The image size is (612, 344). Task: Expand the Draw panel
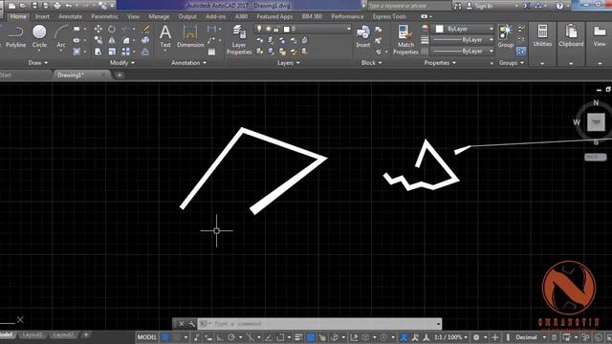(38, 63)
